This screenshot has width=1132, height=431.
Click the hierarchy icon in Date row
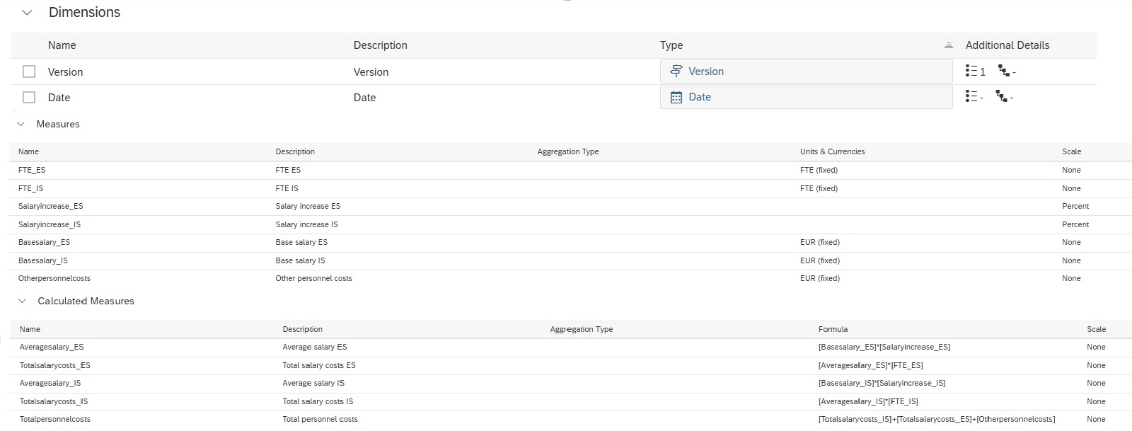point(1001,96)
